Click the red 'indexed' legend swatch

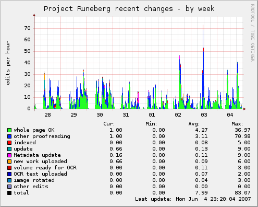pos(9,143)
